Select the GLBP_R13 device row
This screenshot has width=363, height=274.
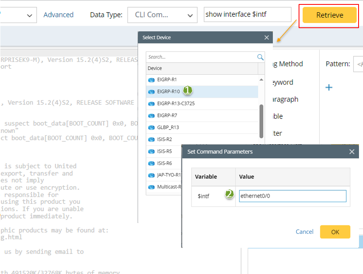(x=202, y=127)
